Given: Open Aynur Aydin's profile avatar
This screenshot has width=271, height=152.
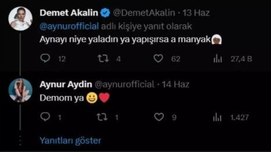Looking at the screenshot, I should coord(20,90).
